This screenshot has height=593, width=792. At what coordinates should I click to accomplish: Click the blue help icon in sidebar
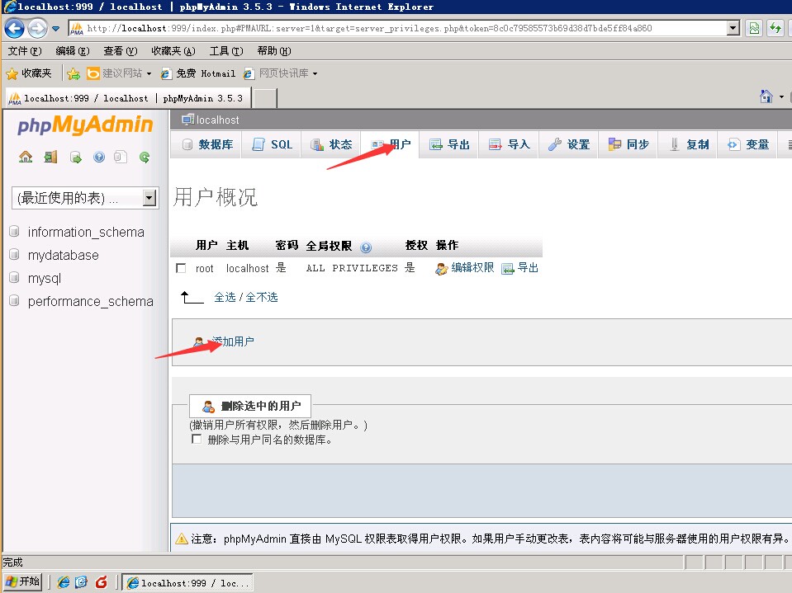(99, 158)
